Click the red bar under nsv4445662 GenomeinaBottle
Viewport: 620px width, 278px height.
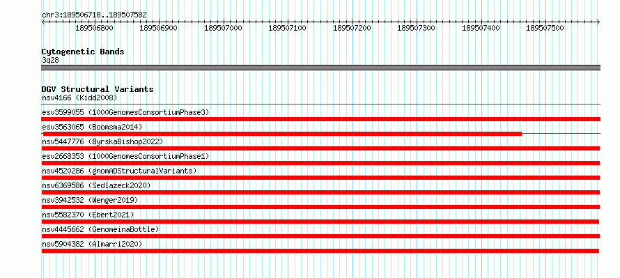[320, 236]
